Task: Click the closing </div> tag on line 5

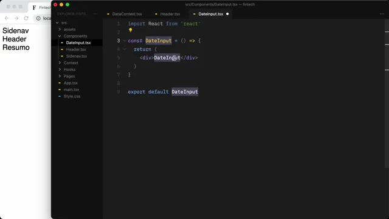Action: 189,58
